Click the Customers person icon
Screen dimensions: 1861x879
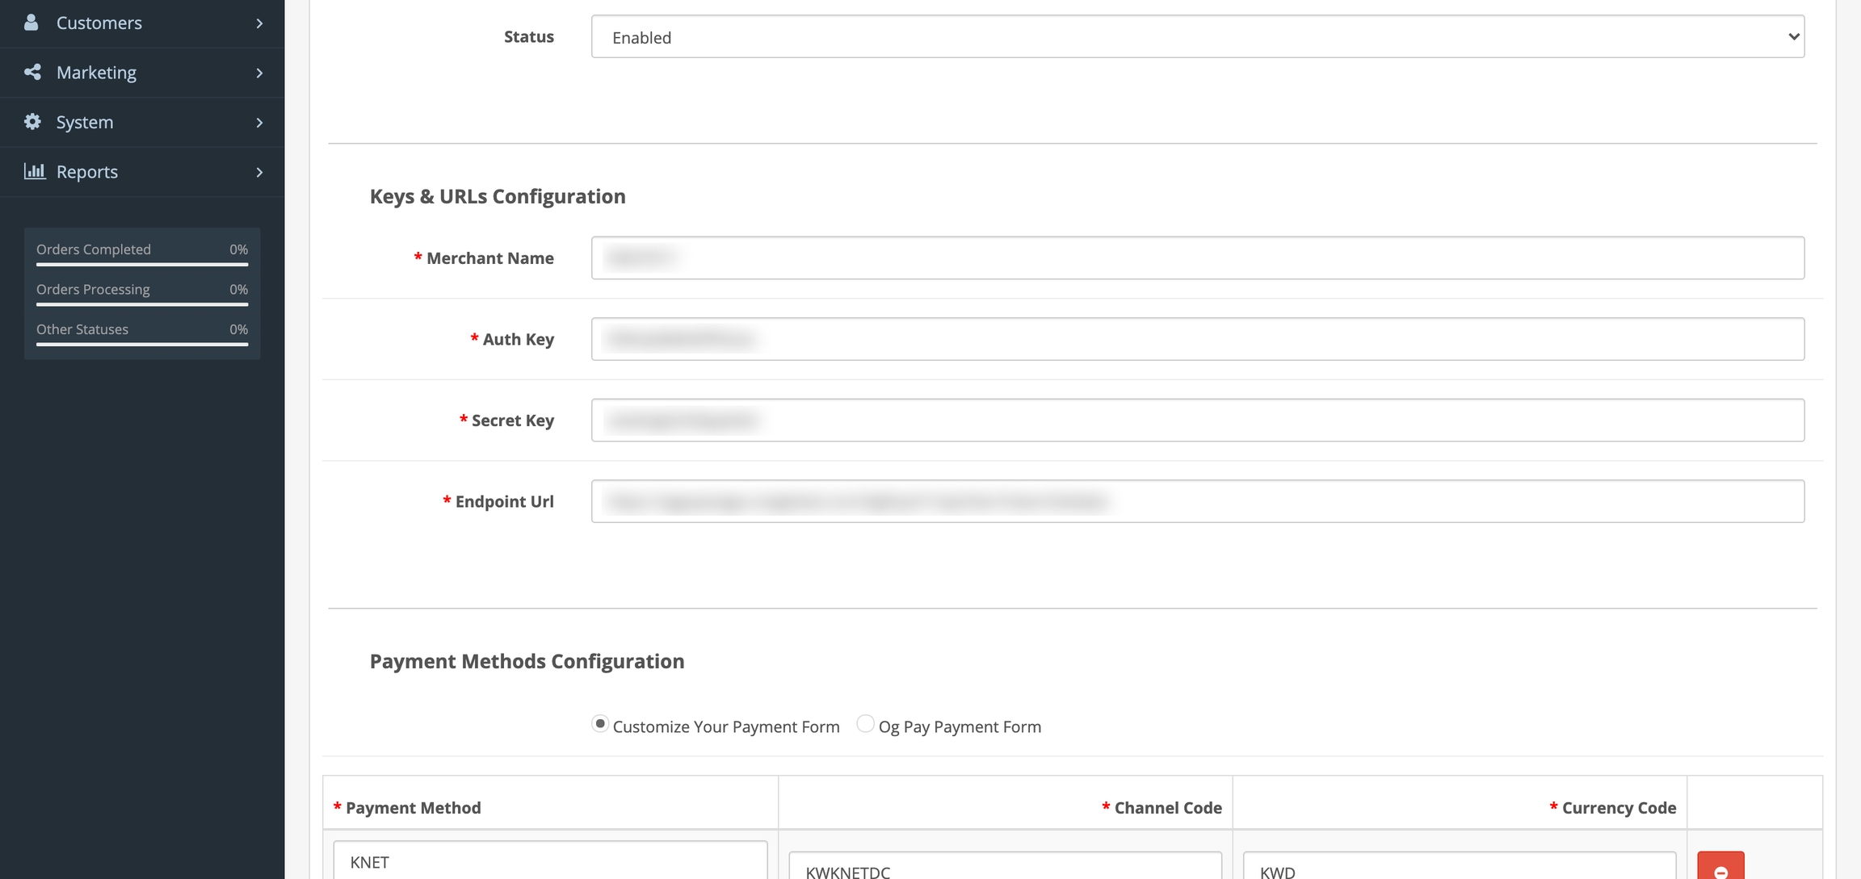[x=32, y=23]
